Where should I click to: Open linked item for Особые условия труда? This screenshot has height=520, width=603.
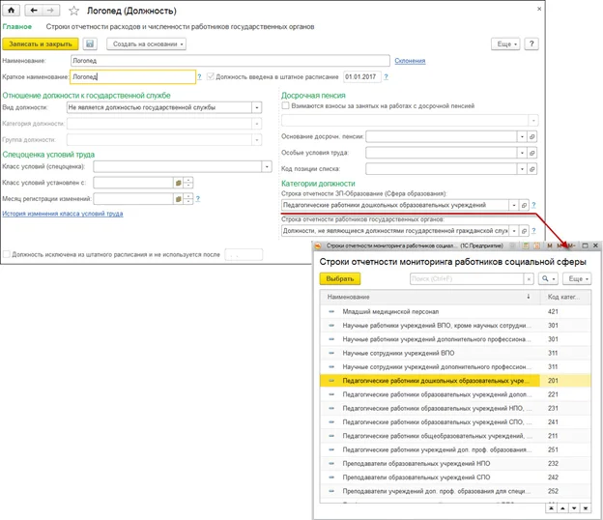click(x=531, y=153)
